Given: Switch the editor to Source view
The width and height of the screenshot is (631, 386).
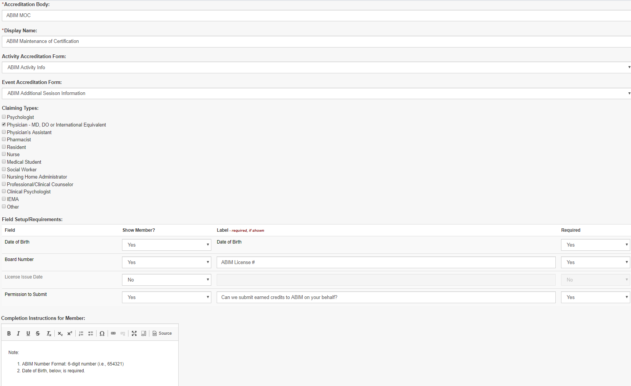Looking at the screenshot, I should click(x=162, y=334).
